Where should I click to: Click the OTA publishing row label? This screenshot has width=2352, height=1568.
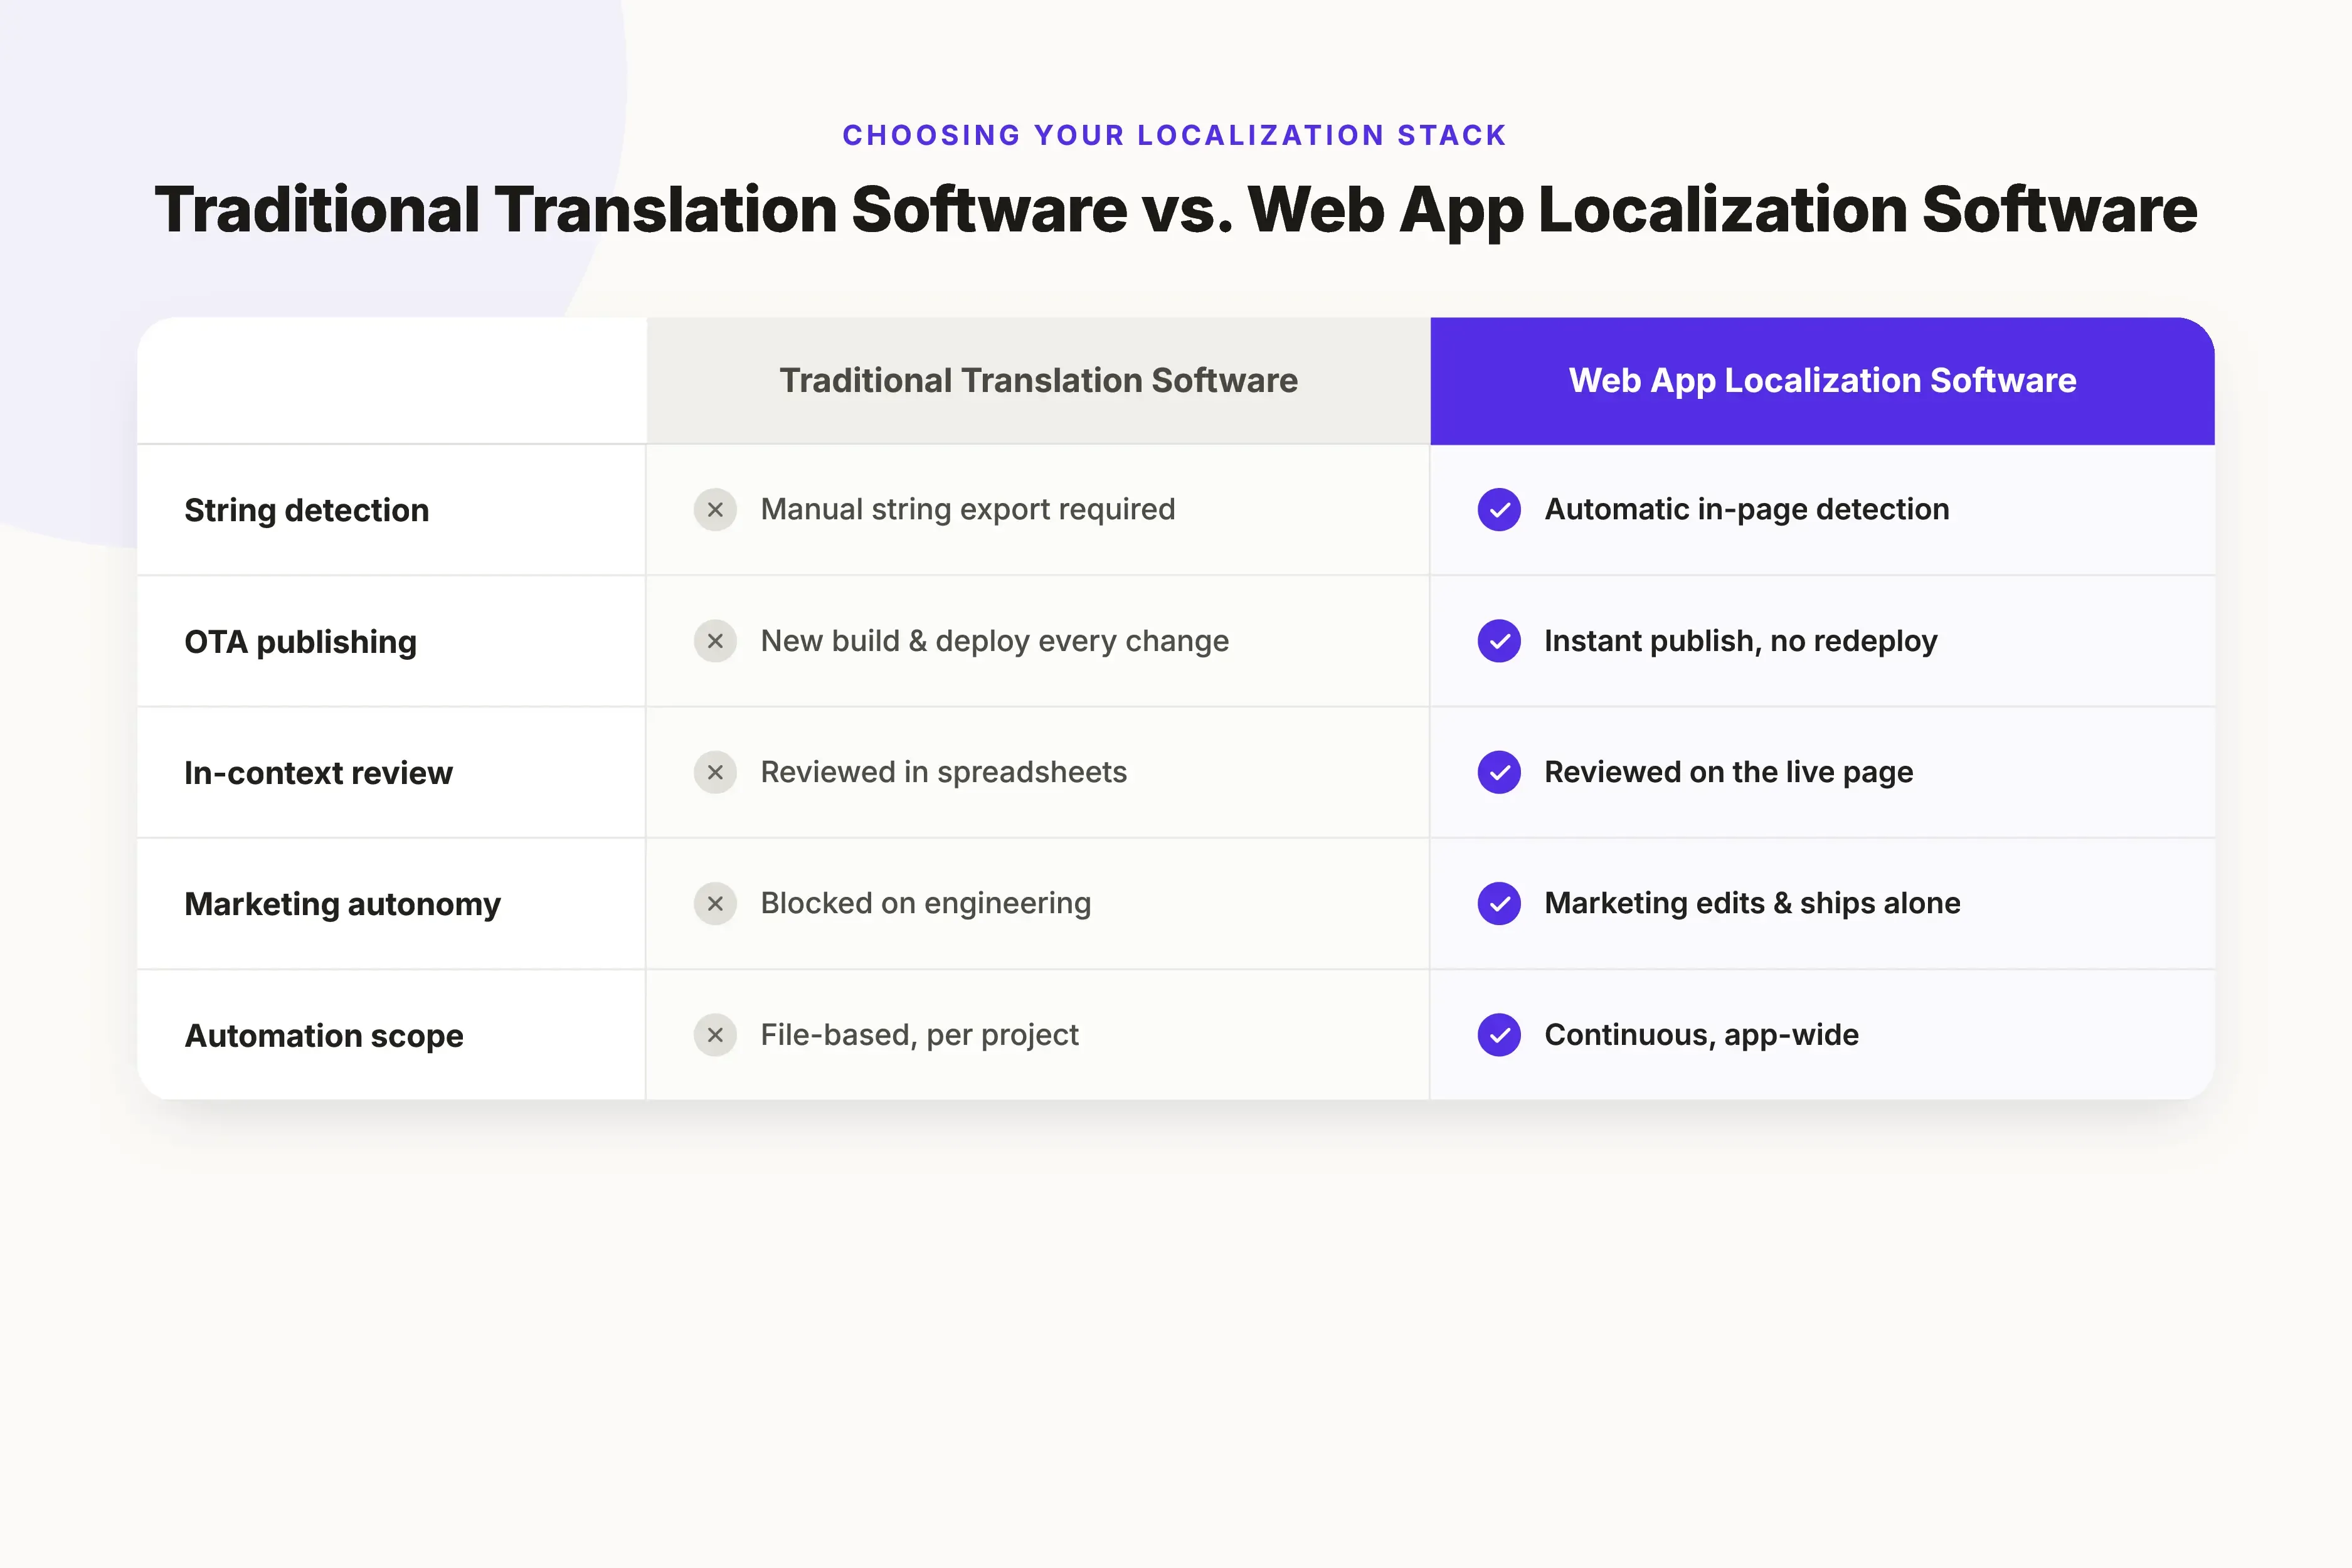point(300,642)
